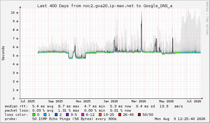Click the '5.4 ms avg' median value
This screenshot has height=123, width=210.
[x=43, y=106]
